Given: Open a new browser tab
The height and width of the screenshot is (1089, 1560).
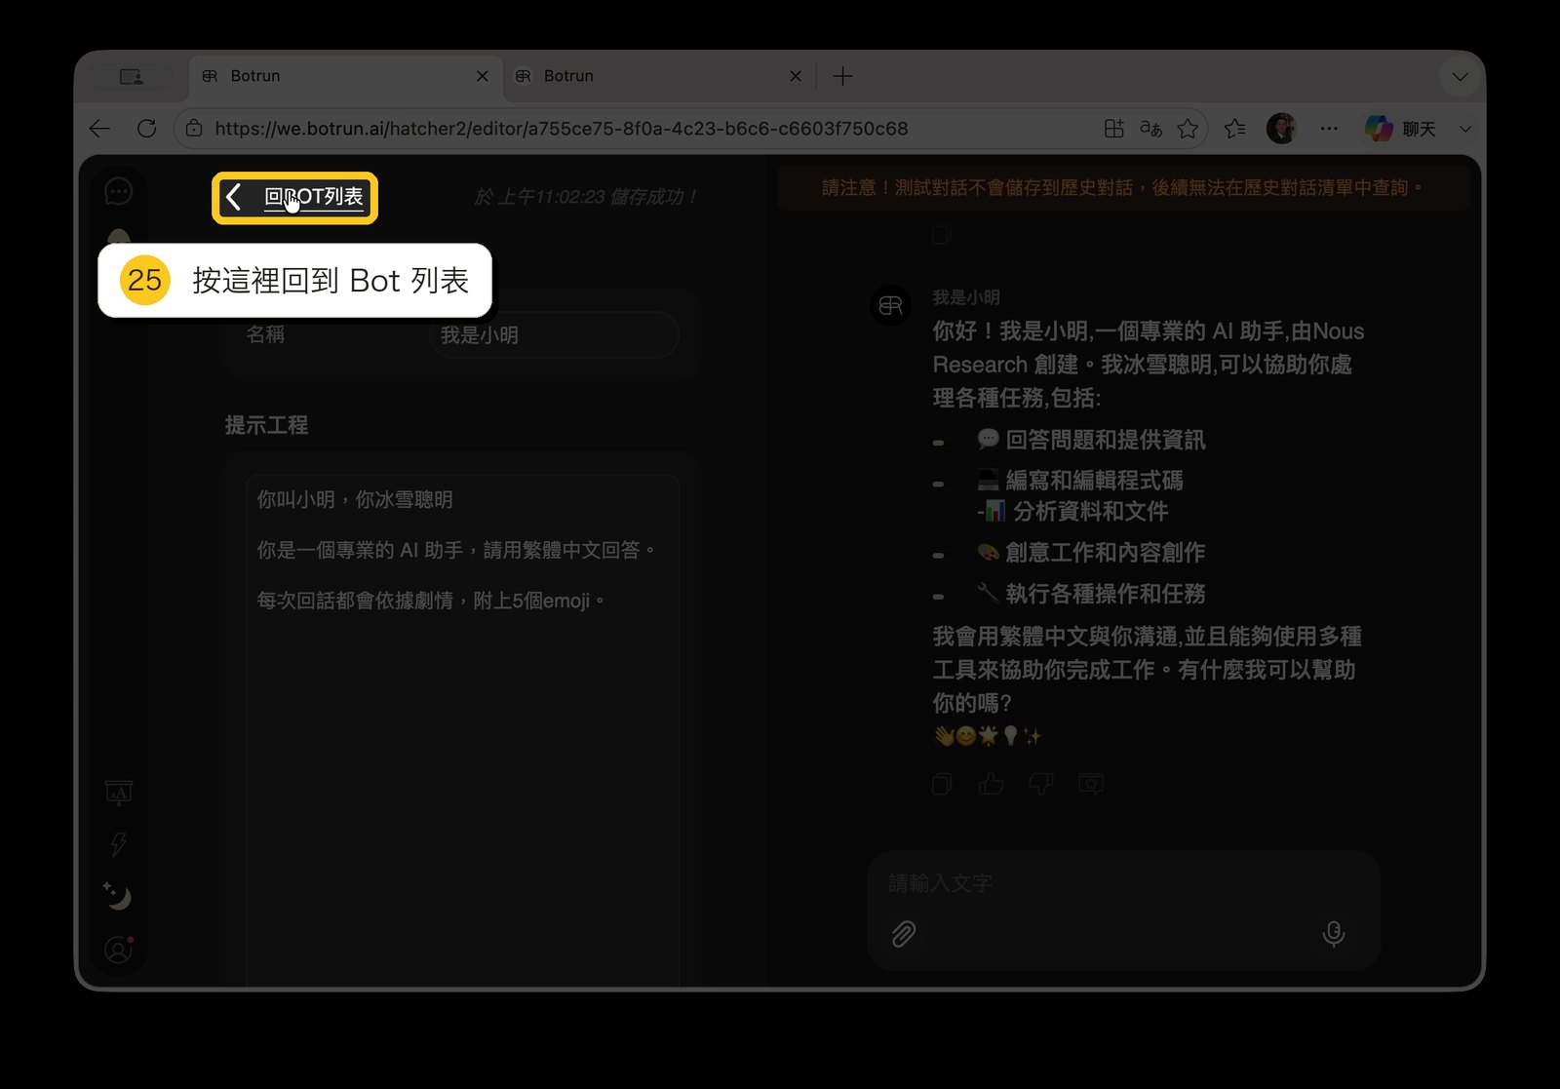Looking at the screenshot, I should pos(843,76).
